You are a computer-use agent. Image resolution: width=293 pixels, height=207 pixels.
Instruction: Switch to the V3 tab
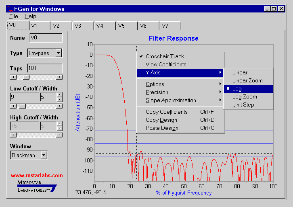coord(84,26)
